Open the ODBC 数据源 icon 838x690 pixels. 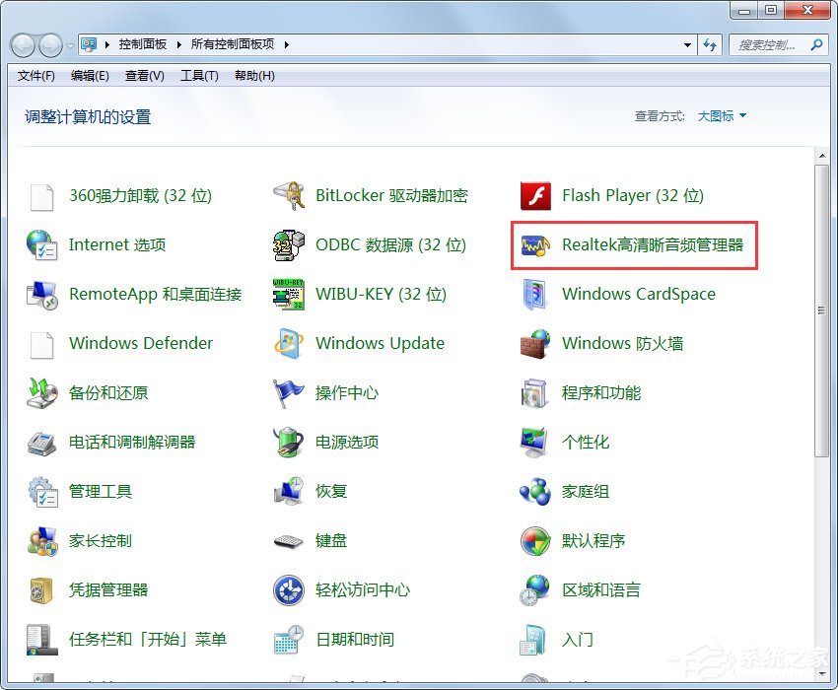tap(289, 245)
